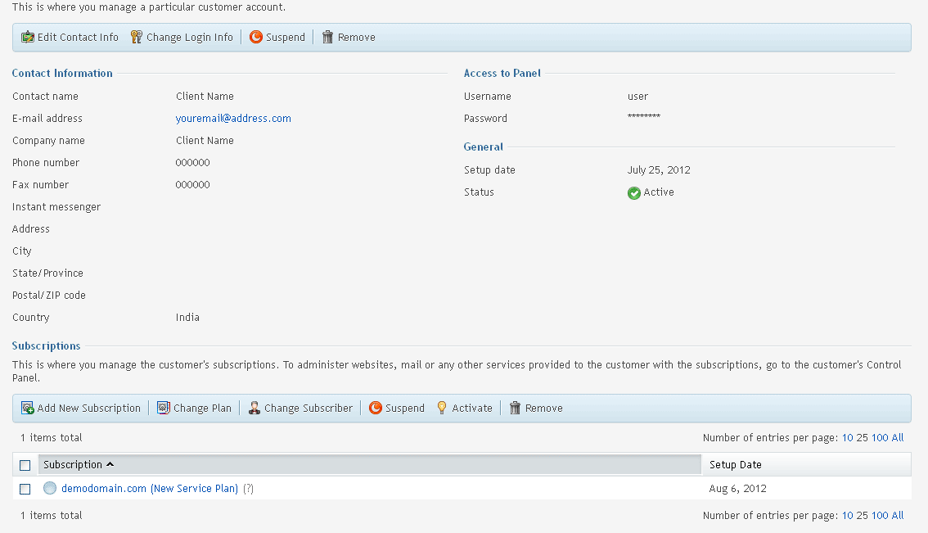Sort by the Subscription column header
928x533 pixels.
[x=73, y=465]
